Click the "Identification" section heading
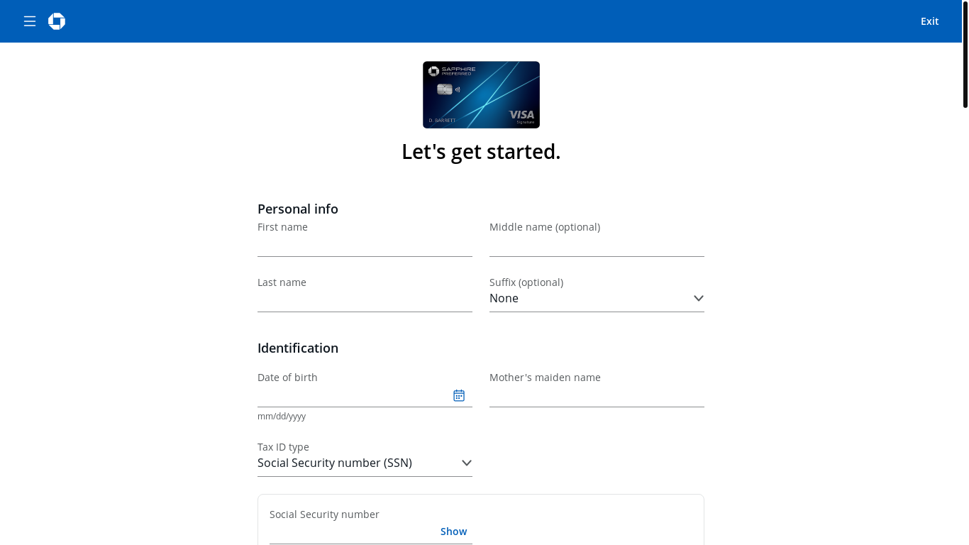 coord(298,348)
